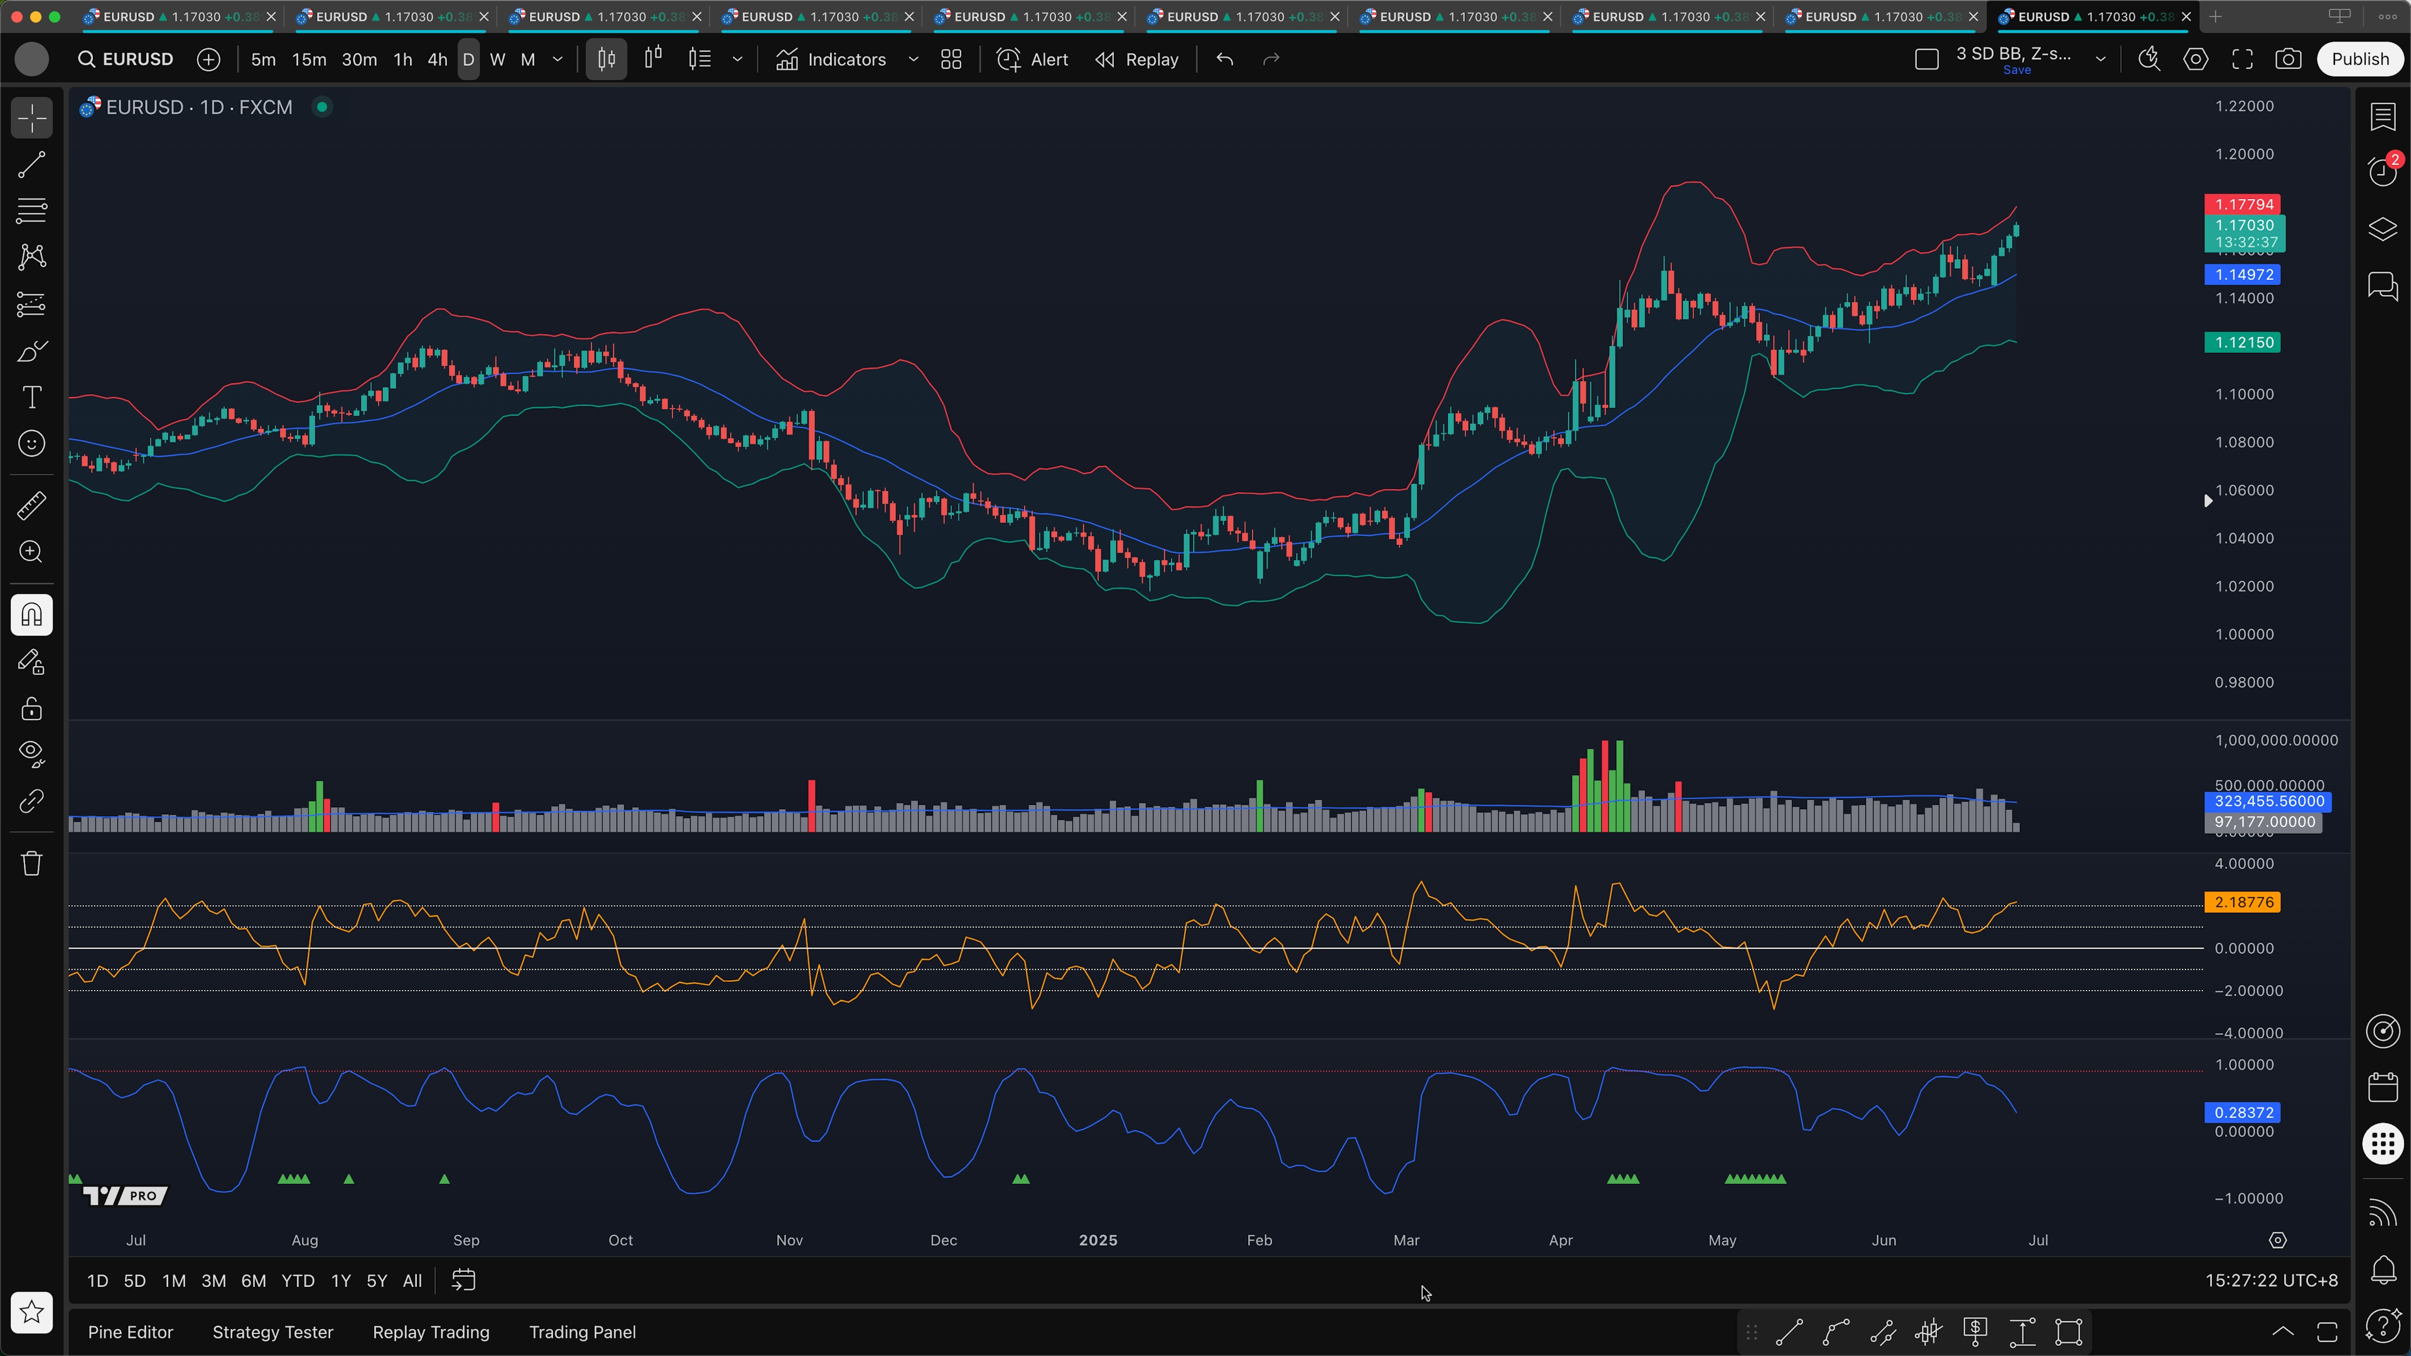Open the notifications bell icon
Screen dimensions: 2411x1356
coord(2383,1270)
